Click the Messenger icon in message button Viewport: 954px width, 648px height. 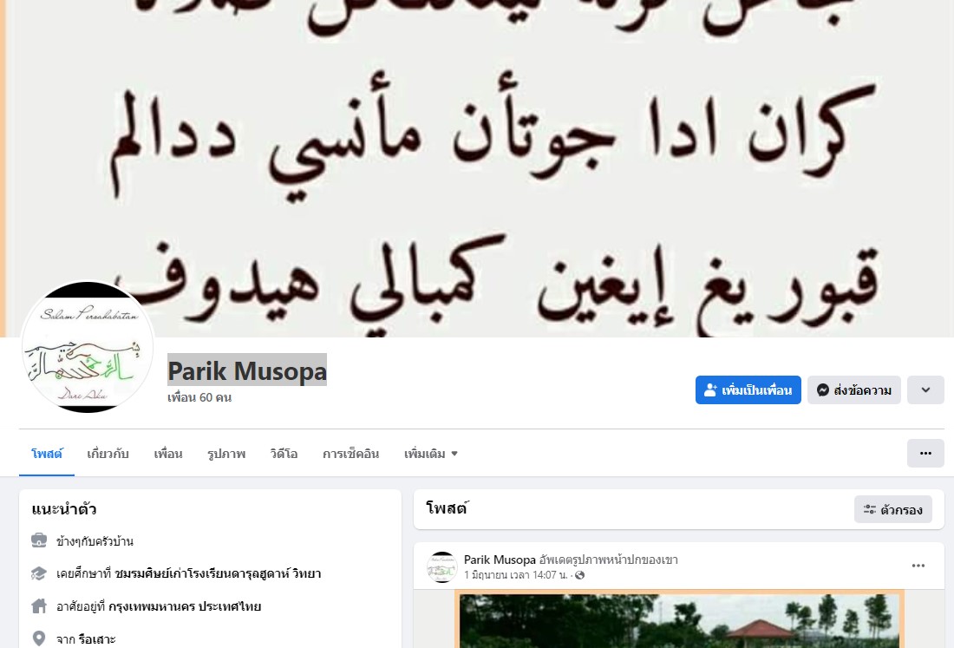822,390
